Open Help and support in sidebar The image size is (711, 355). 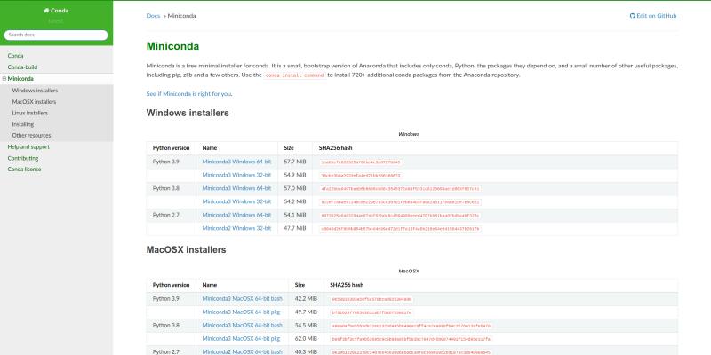pyautogui.click(x=28, y=146)
